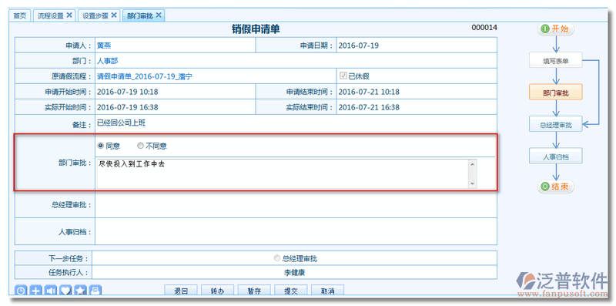
Task: Close the 部门审批 tab with its X
Action: tap(159, 15)
